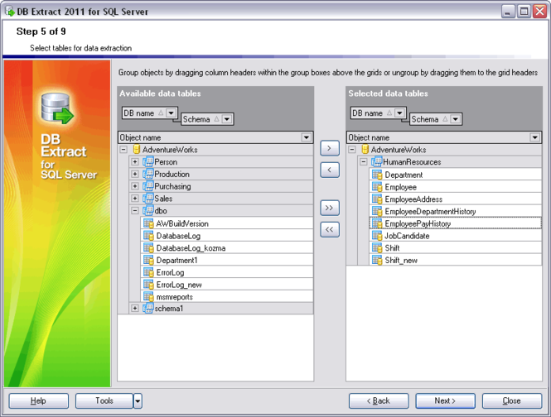The image size is (551, 417).
Task: Click the JobCandidate table icon
Action: [x=377, y=236]
